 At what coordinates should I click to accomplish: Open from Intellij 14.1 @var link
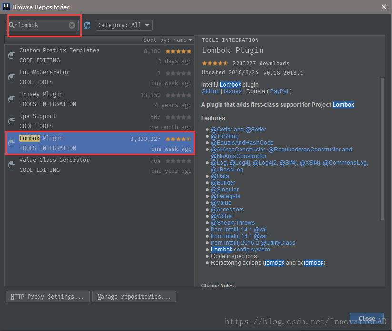click(239, 236)
